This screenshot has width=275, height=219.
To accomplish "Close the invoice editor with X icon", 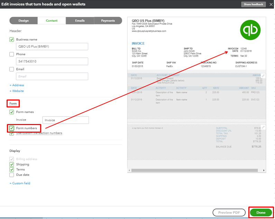I will 271,4.
